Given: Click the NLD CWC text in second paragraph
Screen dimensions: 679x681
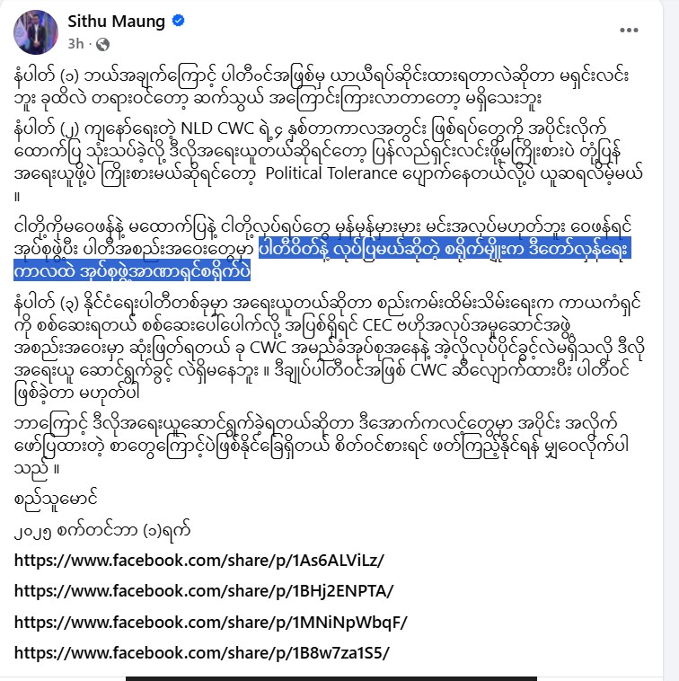Looking at the screenshot, I should (x=217, y=129).
